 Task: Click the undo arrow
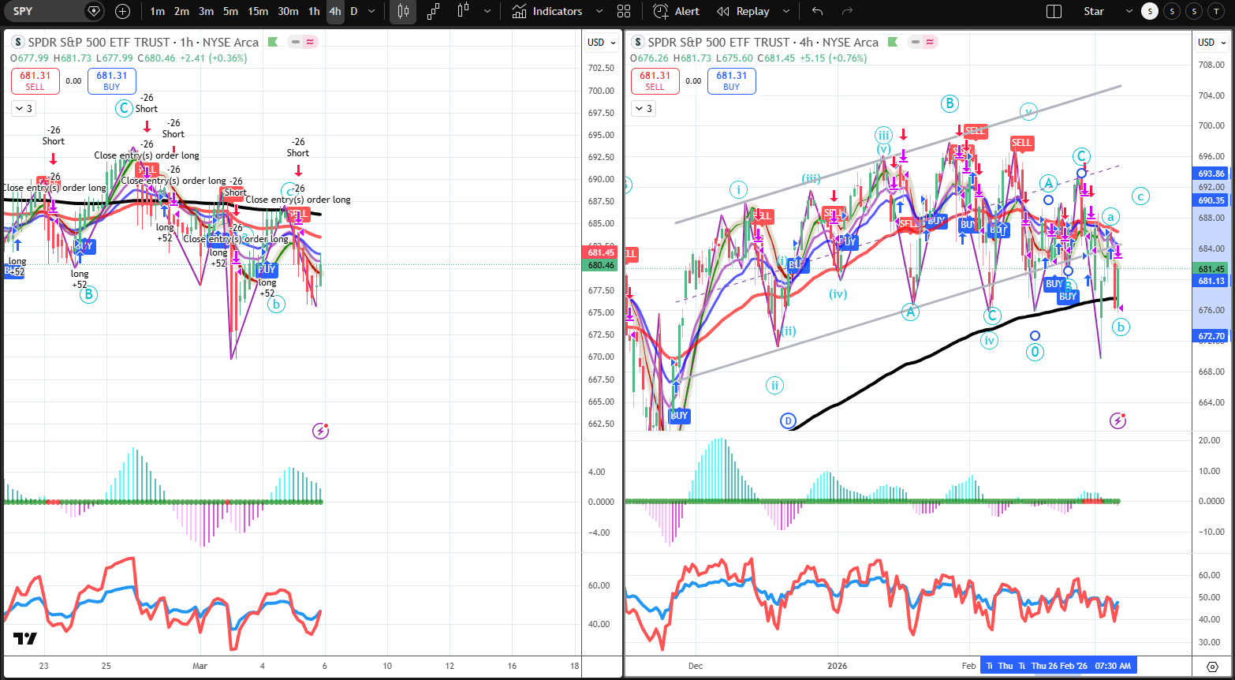click(817, 11)
